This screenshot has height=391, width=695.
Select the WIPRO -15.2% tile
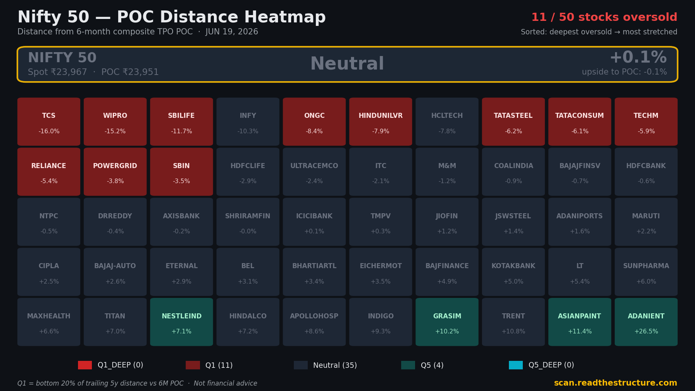pyautogui.click(x=115, y=122)
